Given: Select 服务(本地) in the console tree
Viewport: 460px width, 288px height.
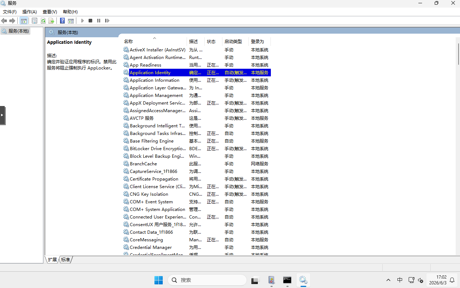Looking at the screenshot, I should click(x=16, y=31).
